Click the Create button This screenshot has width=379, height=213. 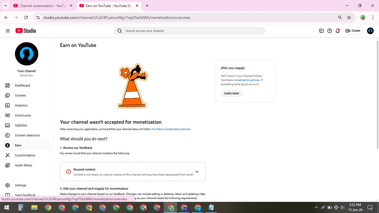[x=353, y=31]
